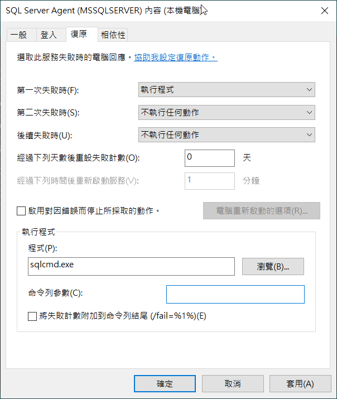Enable 啟用對因錯誤而停止所採取的動作 checkbox

(x=21, y=211)
